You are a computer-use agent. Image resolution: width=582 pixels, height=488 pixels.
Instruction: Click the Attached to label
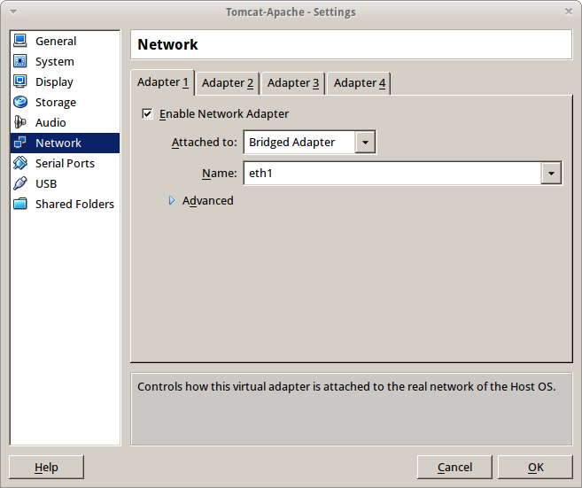204,142
